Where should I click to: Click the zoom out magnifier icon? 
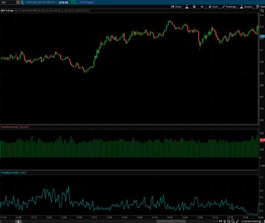pyautogui.click(x=233, y=221)
